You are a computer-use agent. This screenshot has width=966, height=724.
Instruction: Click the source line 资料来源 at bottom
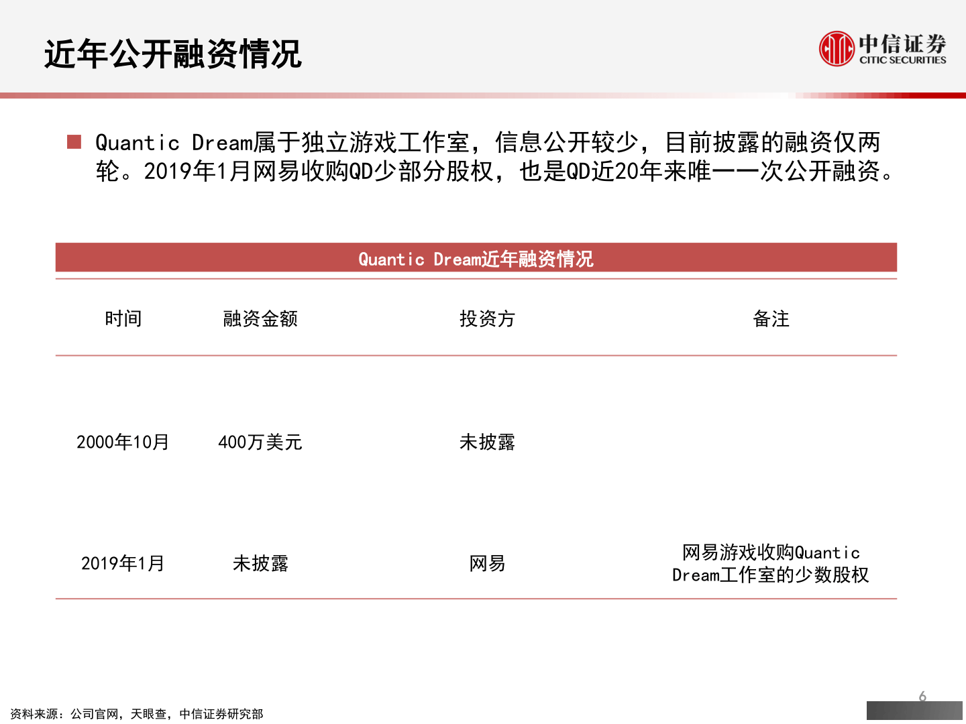coord(137,714)
